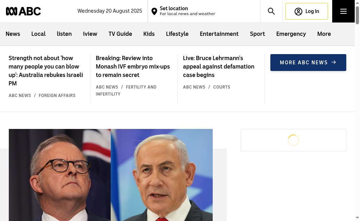
Task: Open the hamburger menu icon
Action: pos(343,11)
